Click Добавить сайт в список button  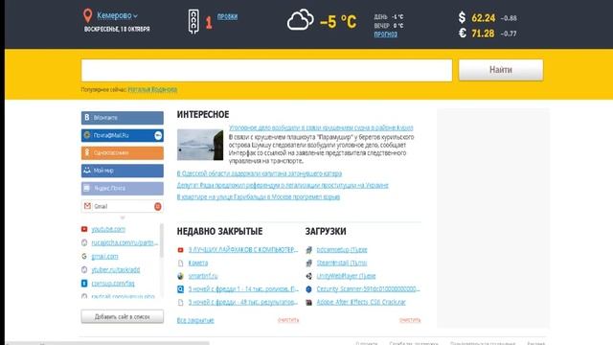coord(123,316)
